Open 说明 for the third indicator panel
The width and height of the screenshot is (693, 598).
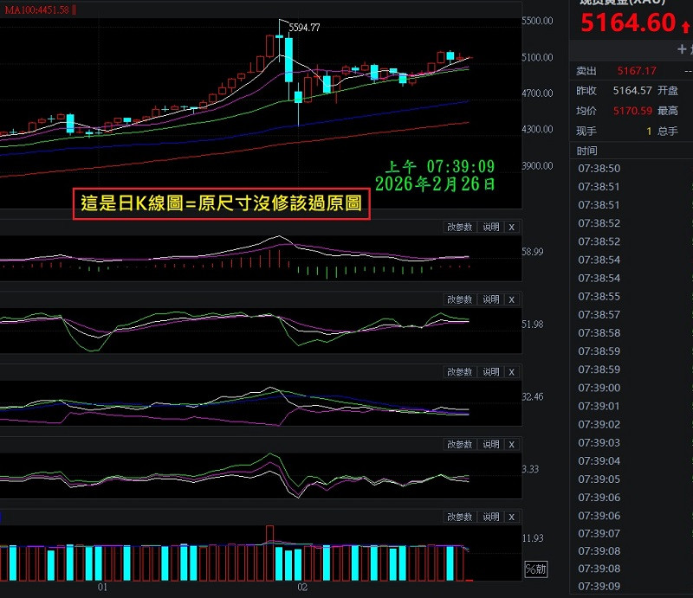[491, 372]
